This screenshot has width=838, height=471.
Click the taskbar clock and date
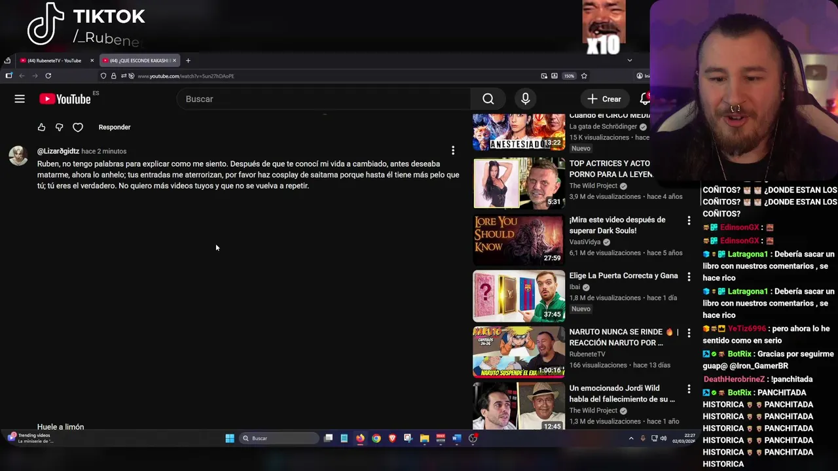683,438
